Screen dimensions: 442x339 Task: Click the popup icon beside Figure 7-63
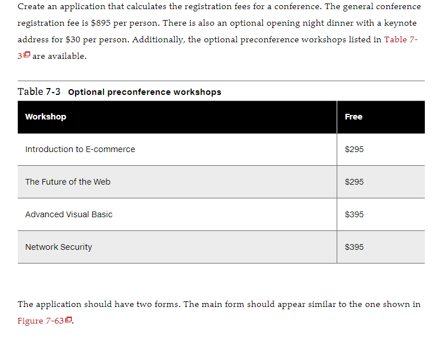[69, 320]
